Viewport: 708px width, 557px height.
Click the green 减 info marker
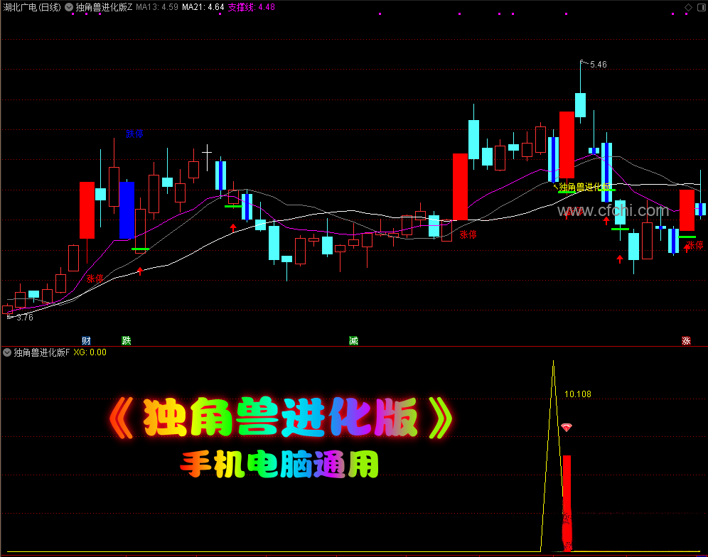(x=353, y=340)
